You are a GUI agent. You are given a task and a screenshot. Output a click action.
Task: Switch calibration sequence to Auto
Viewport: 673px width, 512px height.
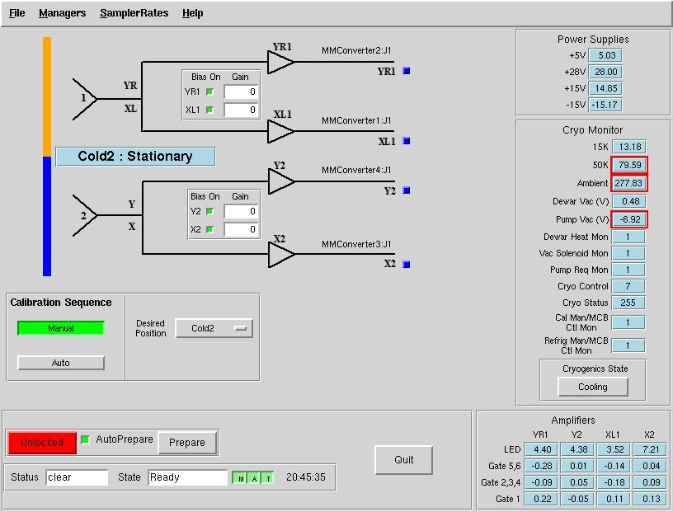point(61,363)
